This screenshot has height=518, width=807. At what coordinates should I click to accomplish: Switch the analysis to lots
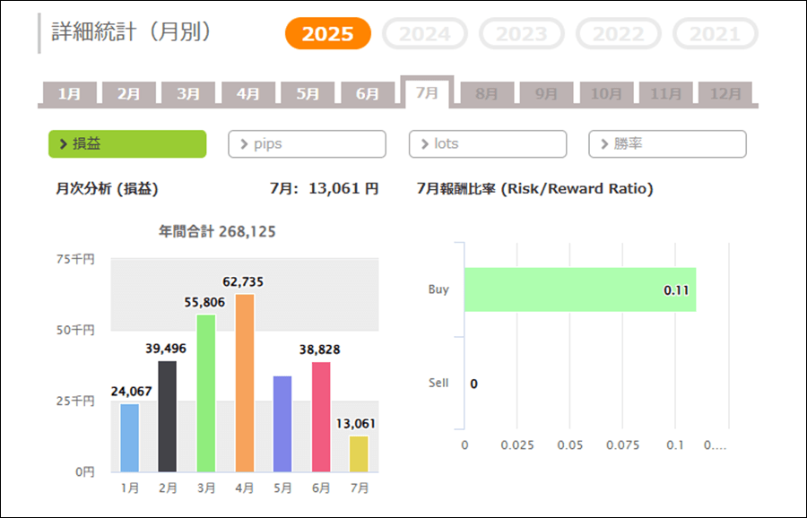(488, 144)
